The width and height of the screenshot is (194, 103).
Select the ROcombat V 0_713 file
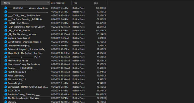coord(55,79)
